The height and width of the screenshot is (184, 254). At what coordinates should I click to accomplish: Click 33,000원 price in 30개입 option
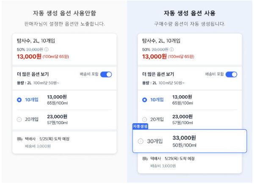click(184, 138)
